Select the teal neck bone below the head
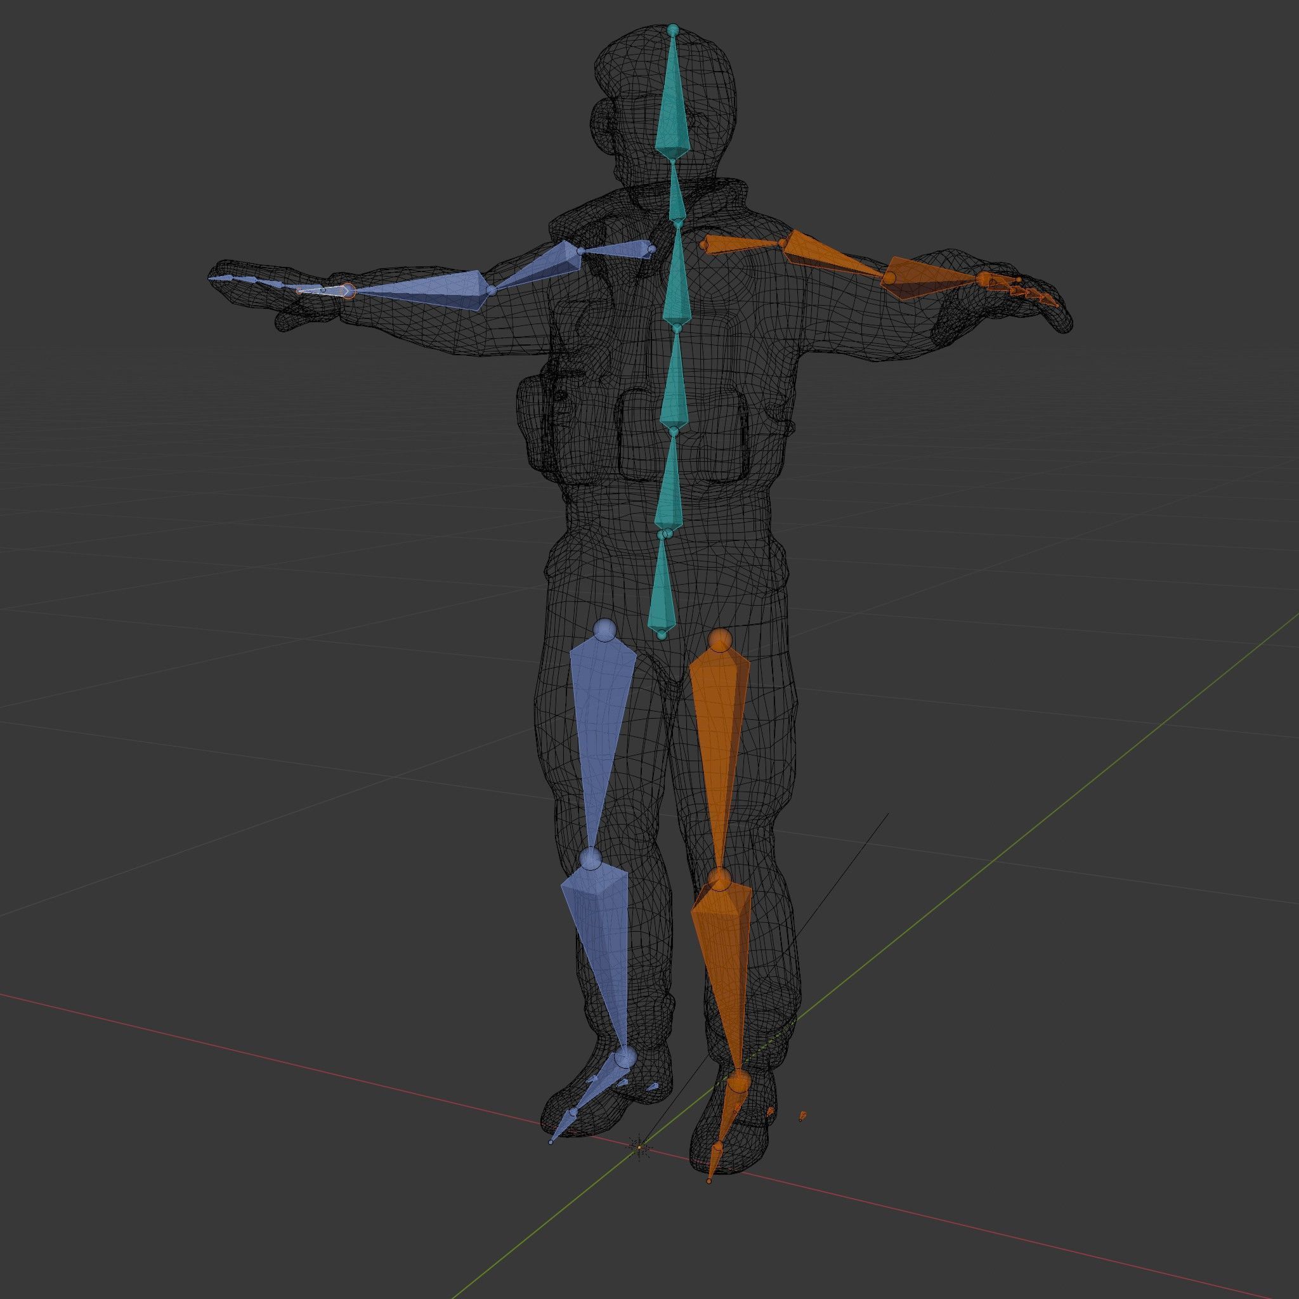The width and height of the screenshot is (1299, 1299). 676,191
